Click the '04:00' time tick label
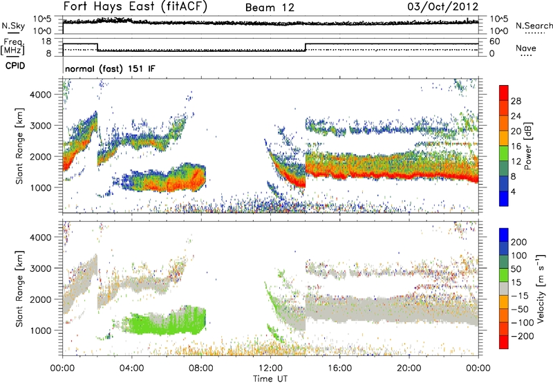This screenshot has width=553, height=383. pos(131,368)
